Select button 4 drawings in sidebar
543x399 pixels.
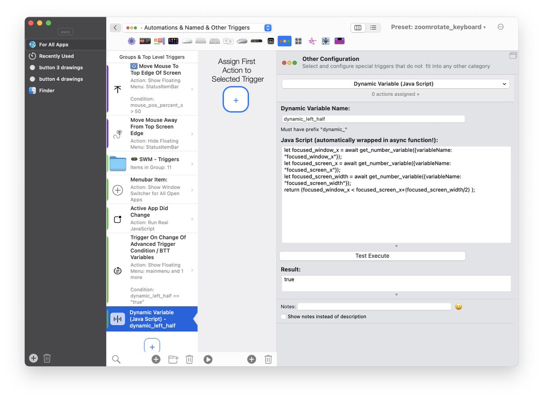click(66, 79)
